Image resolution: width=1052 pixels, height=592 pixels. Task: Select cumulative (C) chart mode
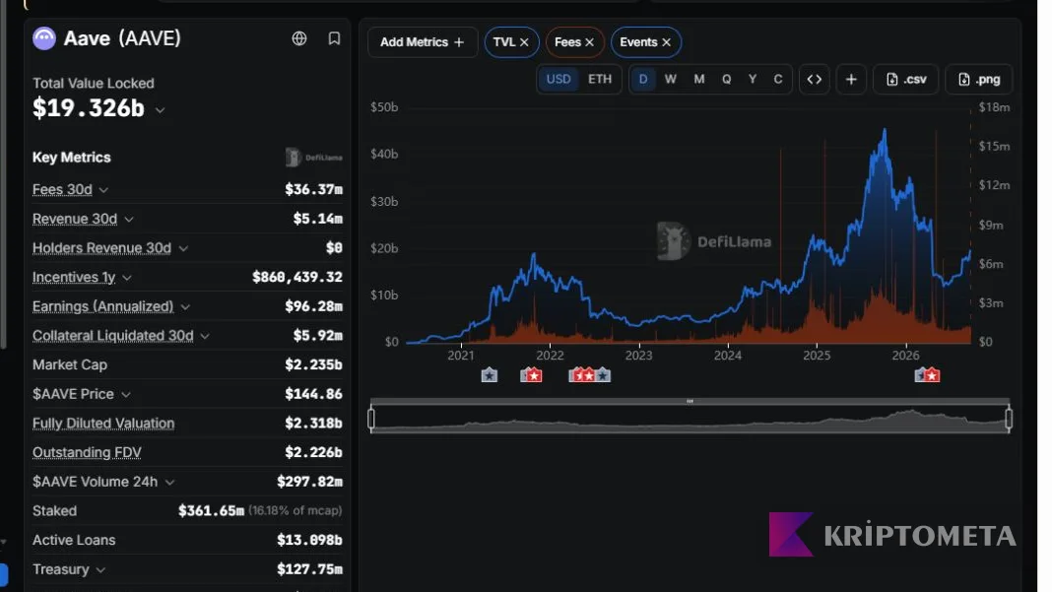778,79
